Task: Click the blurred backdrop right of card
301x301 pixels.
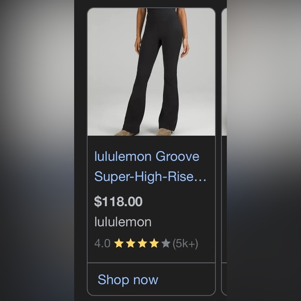Action: 264,150
